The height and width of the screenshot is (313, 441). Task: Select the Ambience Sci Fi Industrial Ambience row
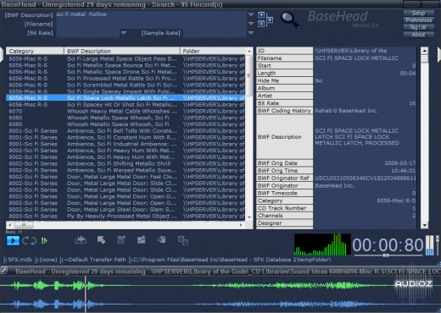click(126, 144)
